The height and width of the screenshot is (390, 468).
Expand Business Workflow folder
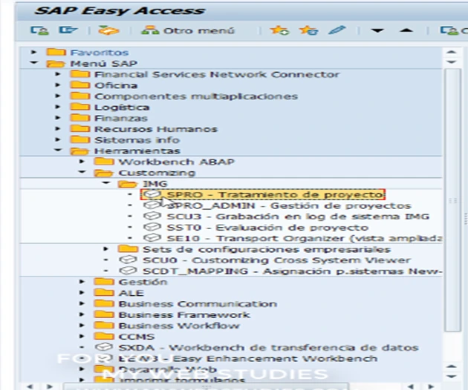tap(82, 325)
